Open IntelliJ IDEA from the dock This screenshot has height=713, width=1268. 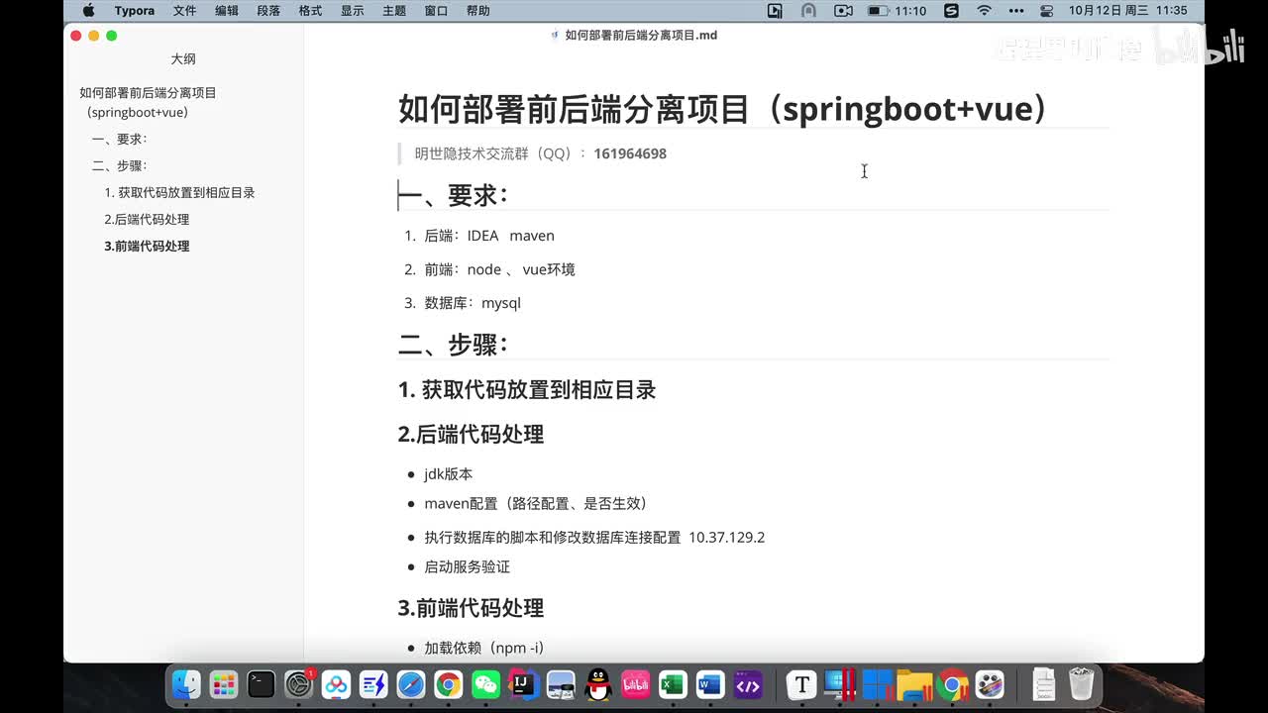[523, 684]
